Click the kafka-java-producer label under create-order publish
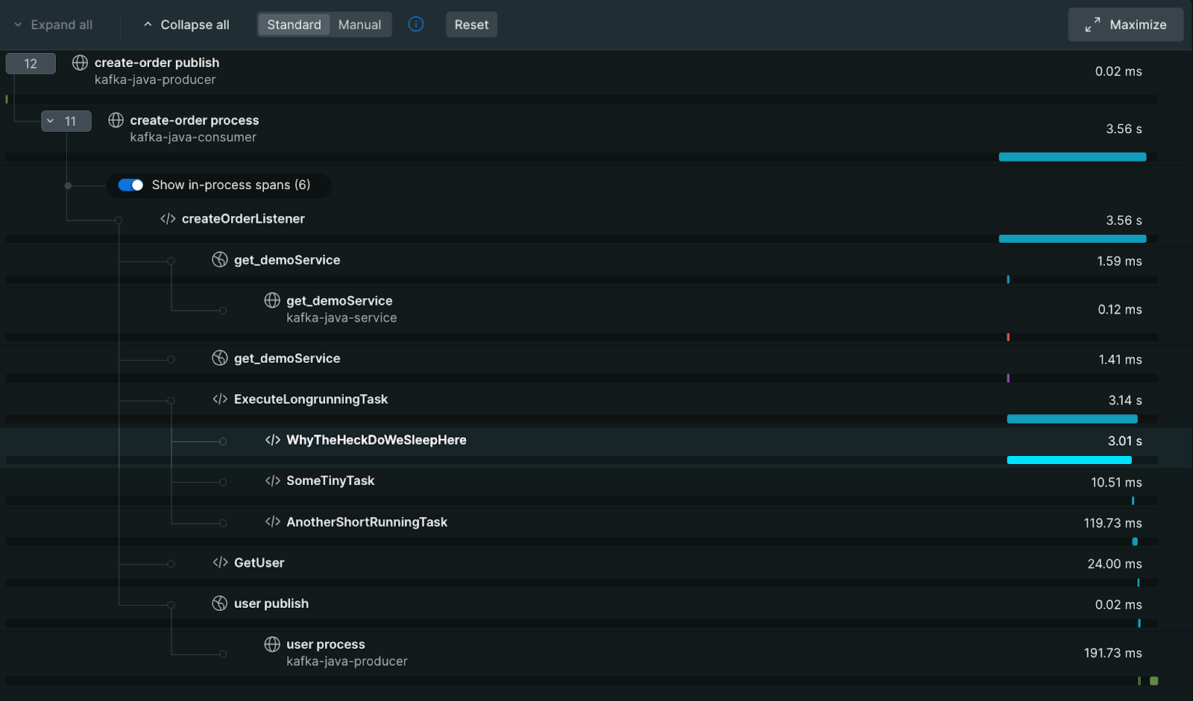The height and width of the screenshot is (701, 1193). point(155,80)
